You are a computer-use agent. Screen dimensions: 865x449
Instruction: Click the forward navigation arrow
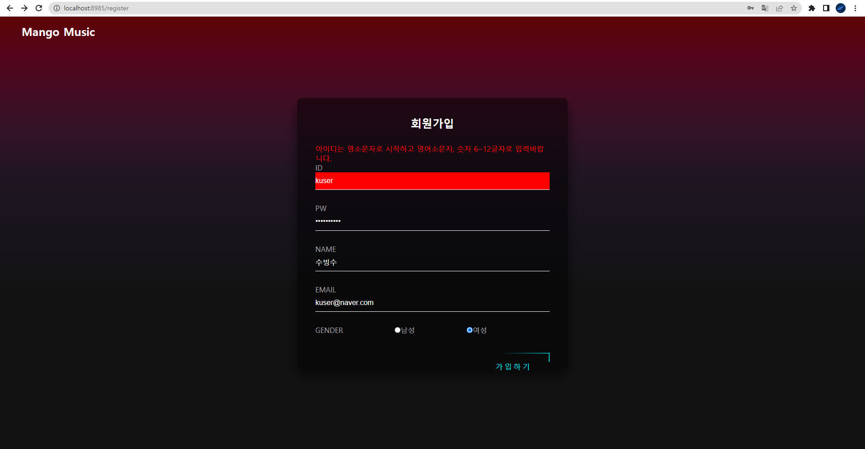pyautogui.click(x=24, y=8)
